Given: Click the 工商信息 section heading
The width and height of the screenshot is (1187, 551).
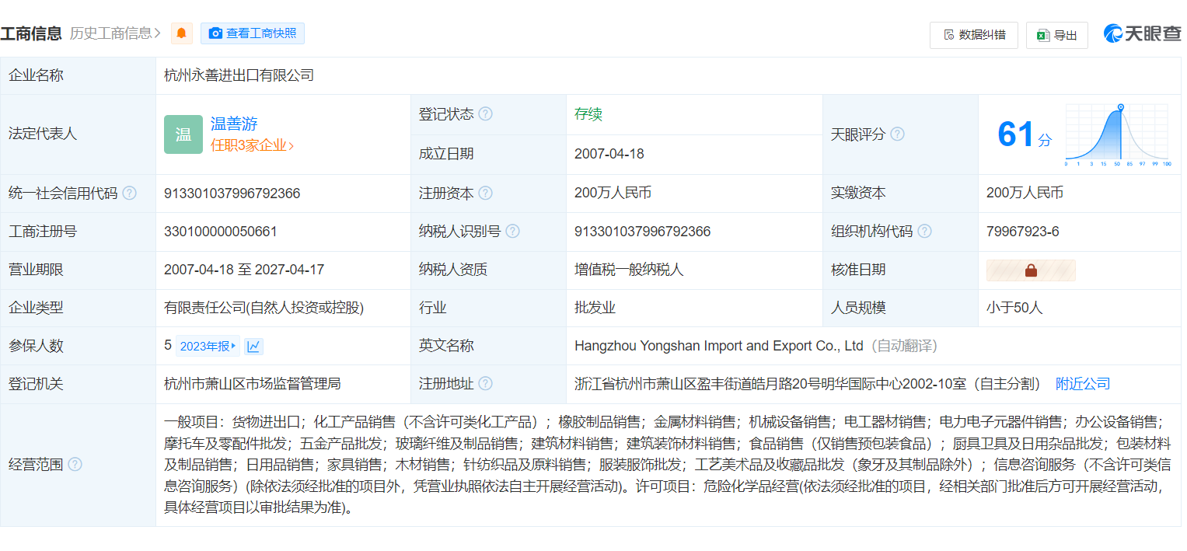Looking at the screenshot, I should [31, 33].
